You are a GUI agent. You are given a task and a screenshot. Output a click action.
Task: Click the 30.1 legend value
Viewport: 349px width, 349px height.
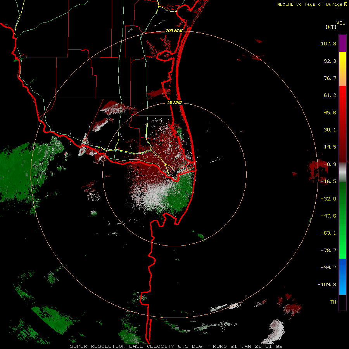pyautogui.click(x=330, y=130)
